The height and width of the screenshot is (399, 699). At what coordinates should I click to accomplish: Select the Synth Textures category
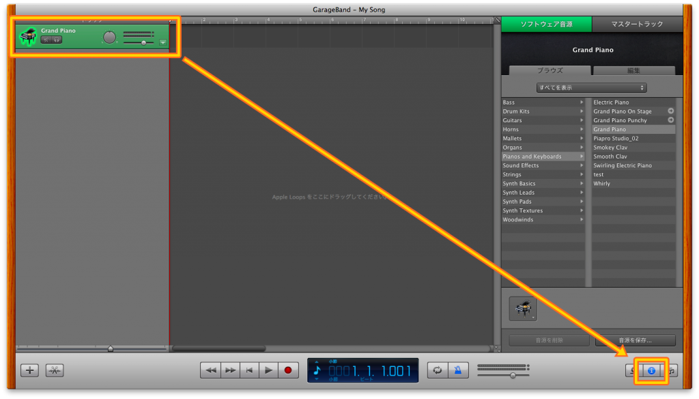(543, 210)
